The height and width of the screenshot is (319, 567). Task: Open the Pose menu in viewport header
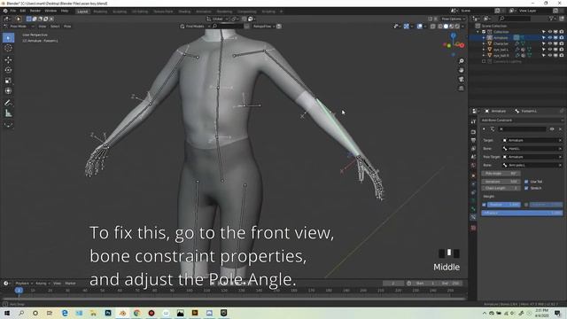[x=67, y=27]
